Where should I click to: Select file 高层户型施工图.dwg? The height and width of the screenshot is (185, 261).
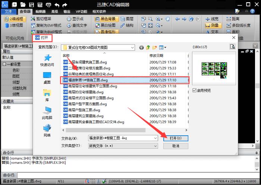(x=82, y=110)
